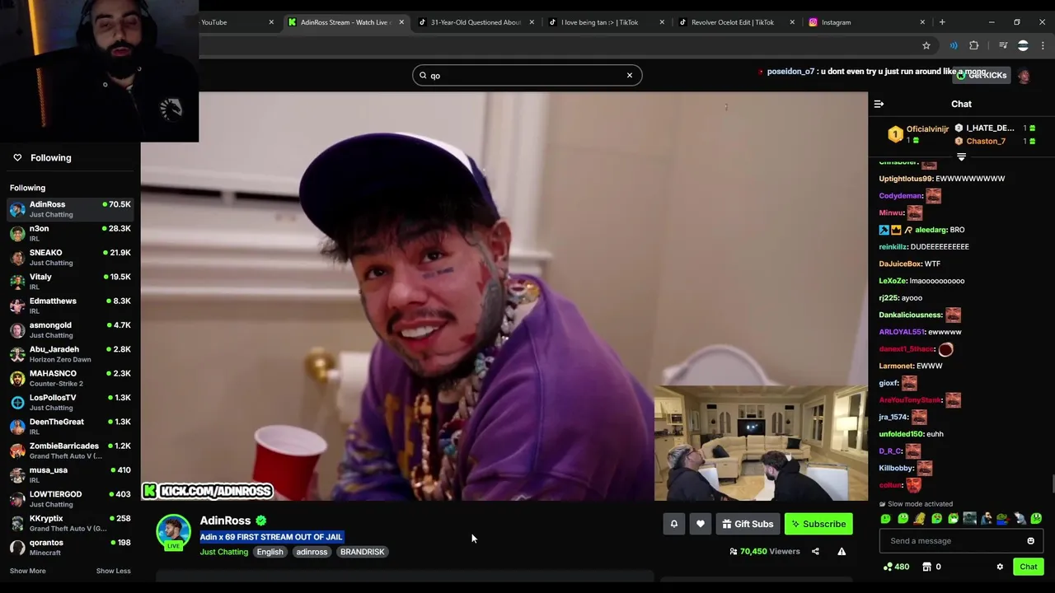Screen dimensions: 1055x593
Task: Select the rightmost green sick emote
Action: 1036,519
